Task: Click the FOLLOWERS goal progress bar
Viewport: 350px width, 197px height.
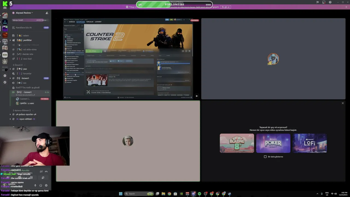Action: tap(174, 5)
